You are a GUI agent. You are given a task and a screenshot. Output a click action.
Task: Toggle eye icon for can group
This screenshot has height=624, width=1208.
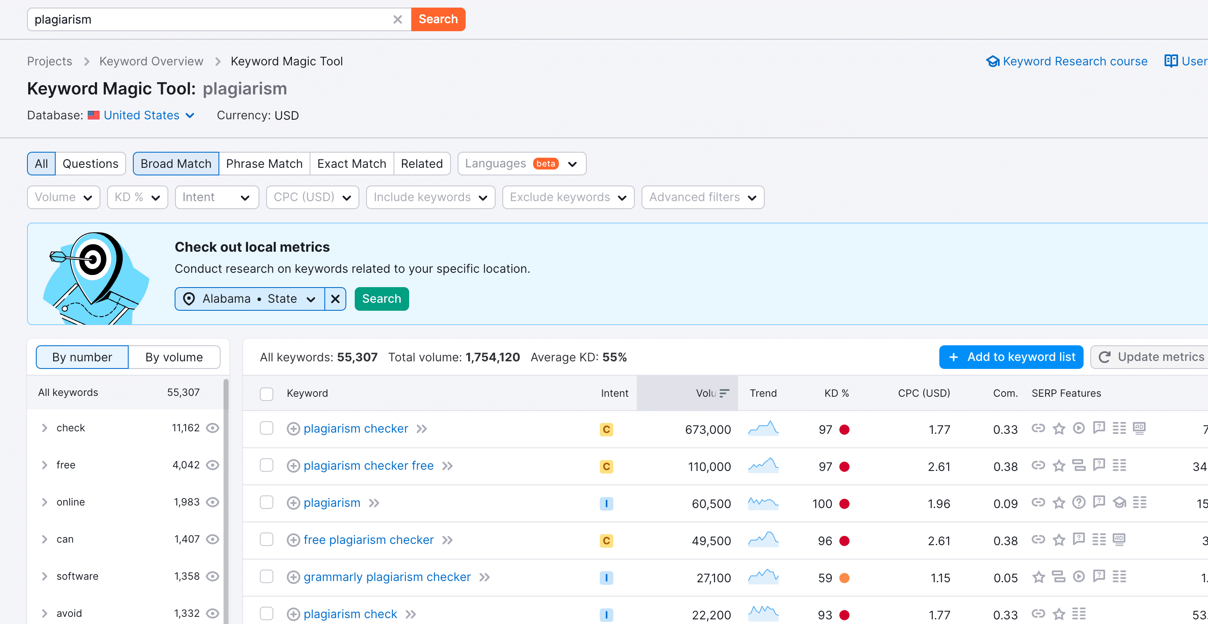213,539
